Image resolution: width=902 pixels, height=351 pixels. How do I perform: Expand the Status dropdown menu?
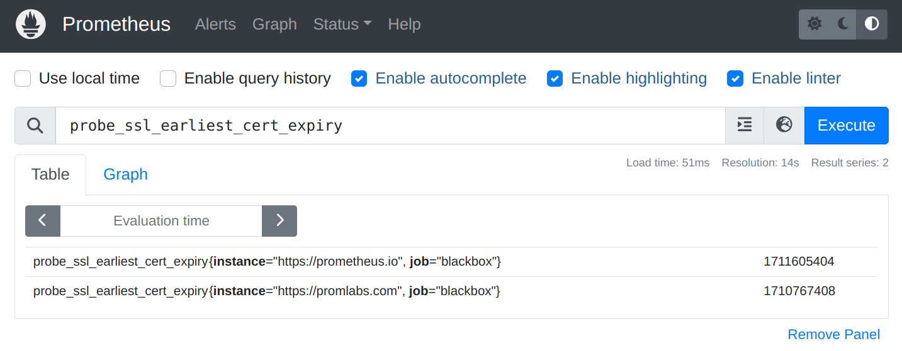342,24
